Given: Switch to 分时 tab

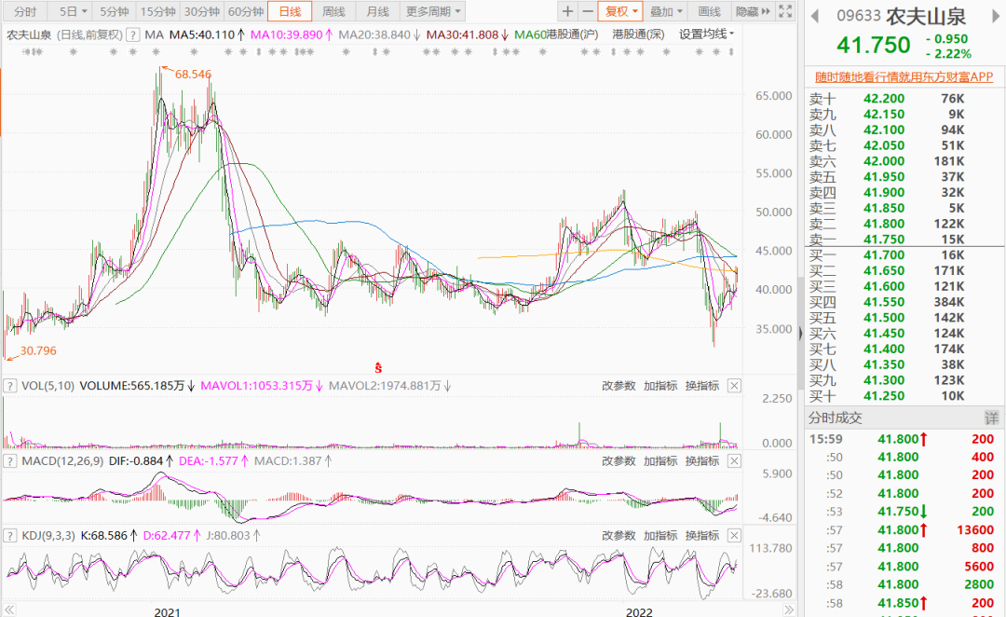Looking at the screenshot, I should [25, 11].
